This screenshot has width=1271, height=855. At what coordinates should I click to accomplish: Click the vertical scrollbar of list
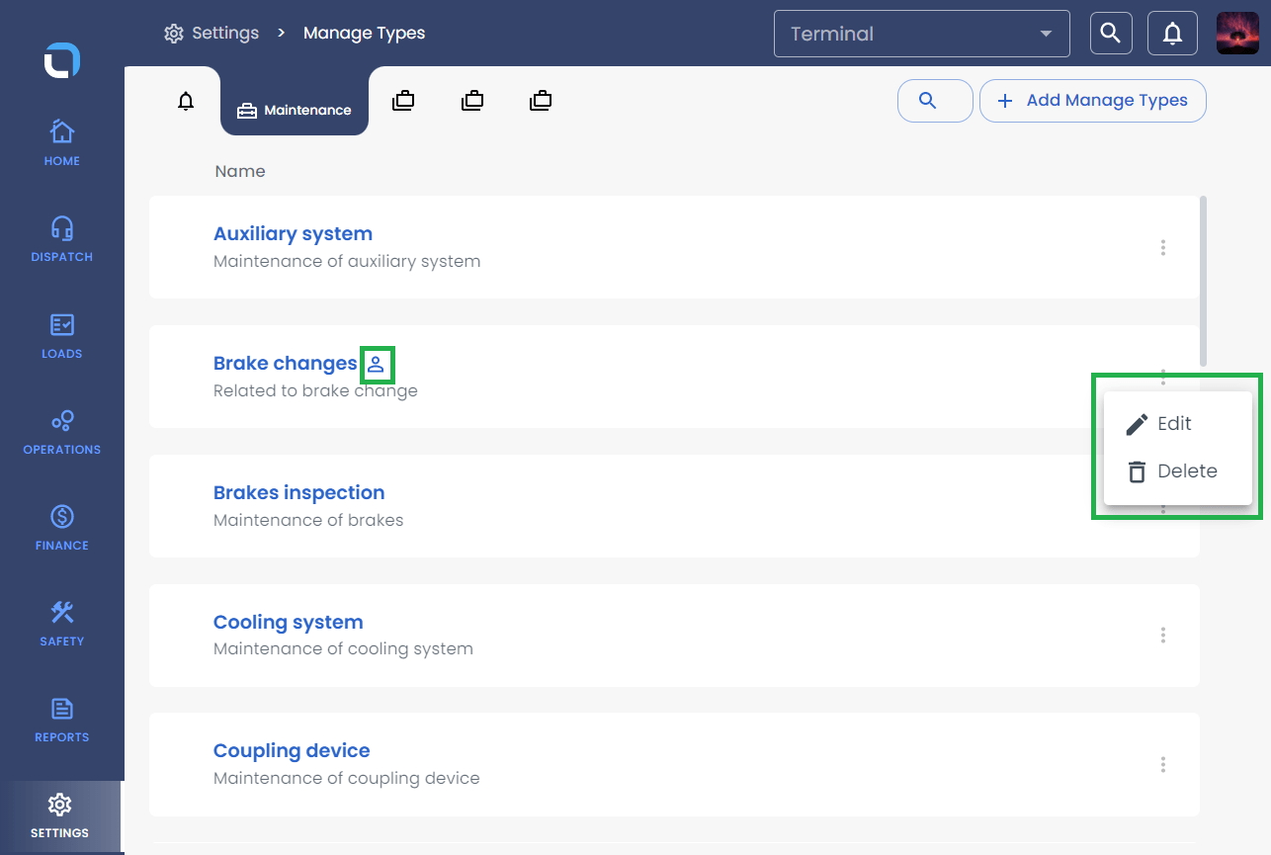point(1203,281)
